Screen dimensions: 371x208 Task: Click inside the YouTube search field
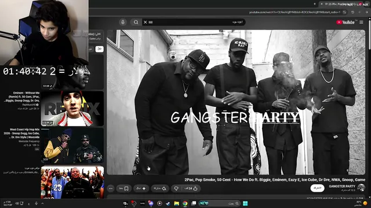click(194, 22)
